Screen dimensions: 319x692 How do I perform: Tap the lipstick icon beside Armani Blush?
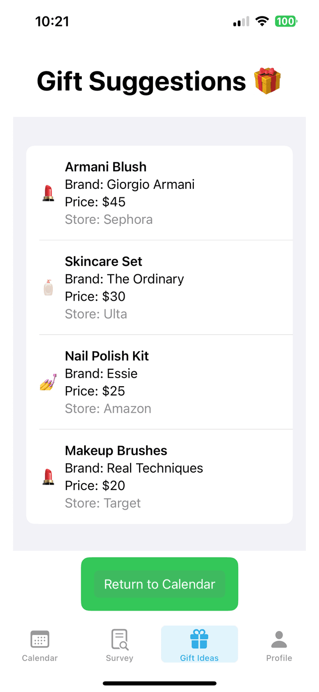click(48, 193)
